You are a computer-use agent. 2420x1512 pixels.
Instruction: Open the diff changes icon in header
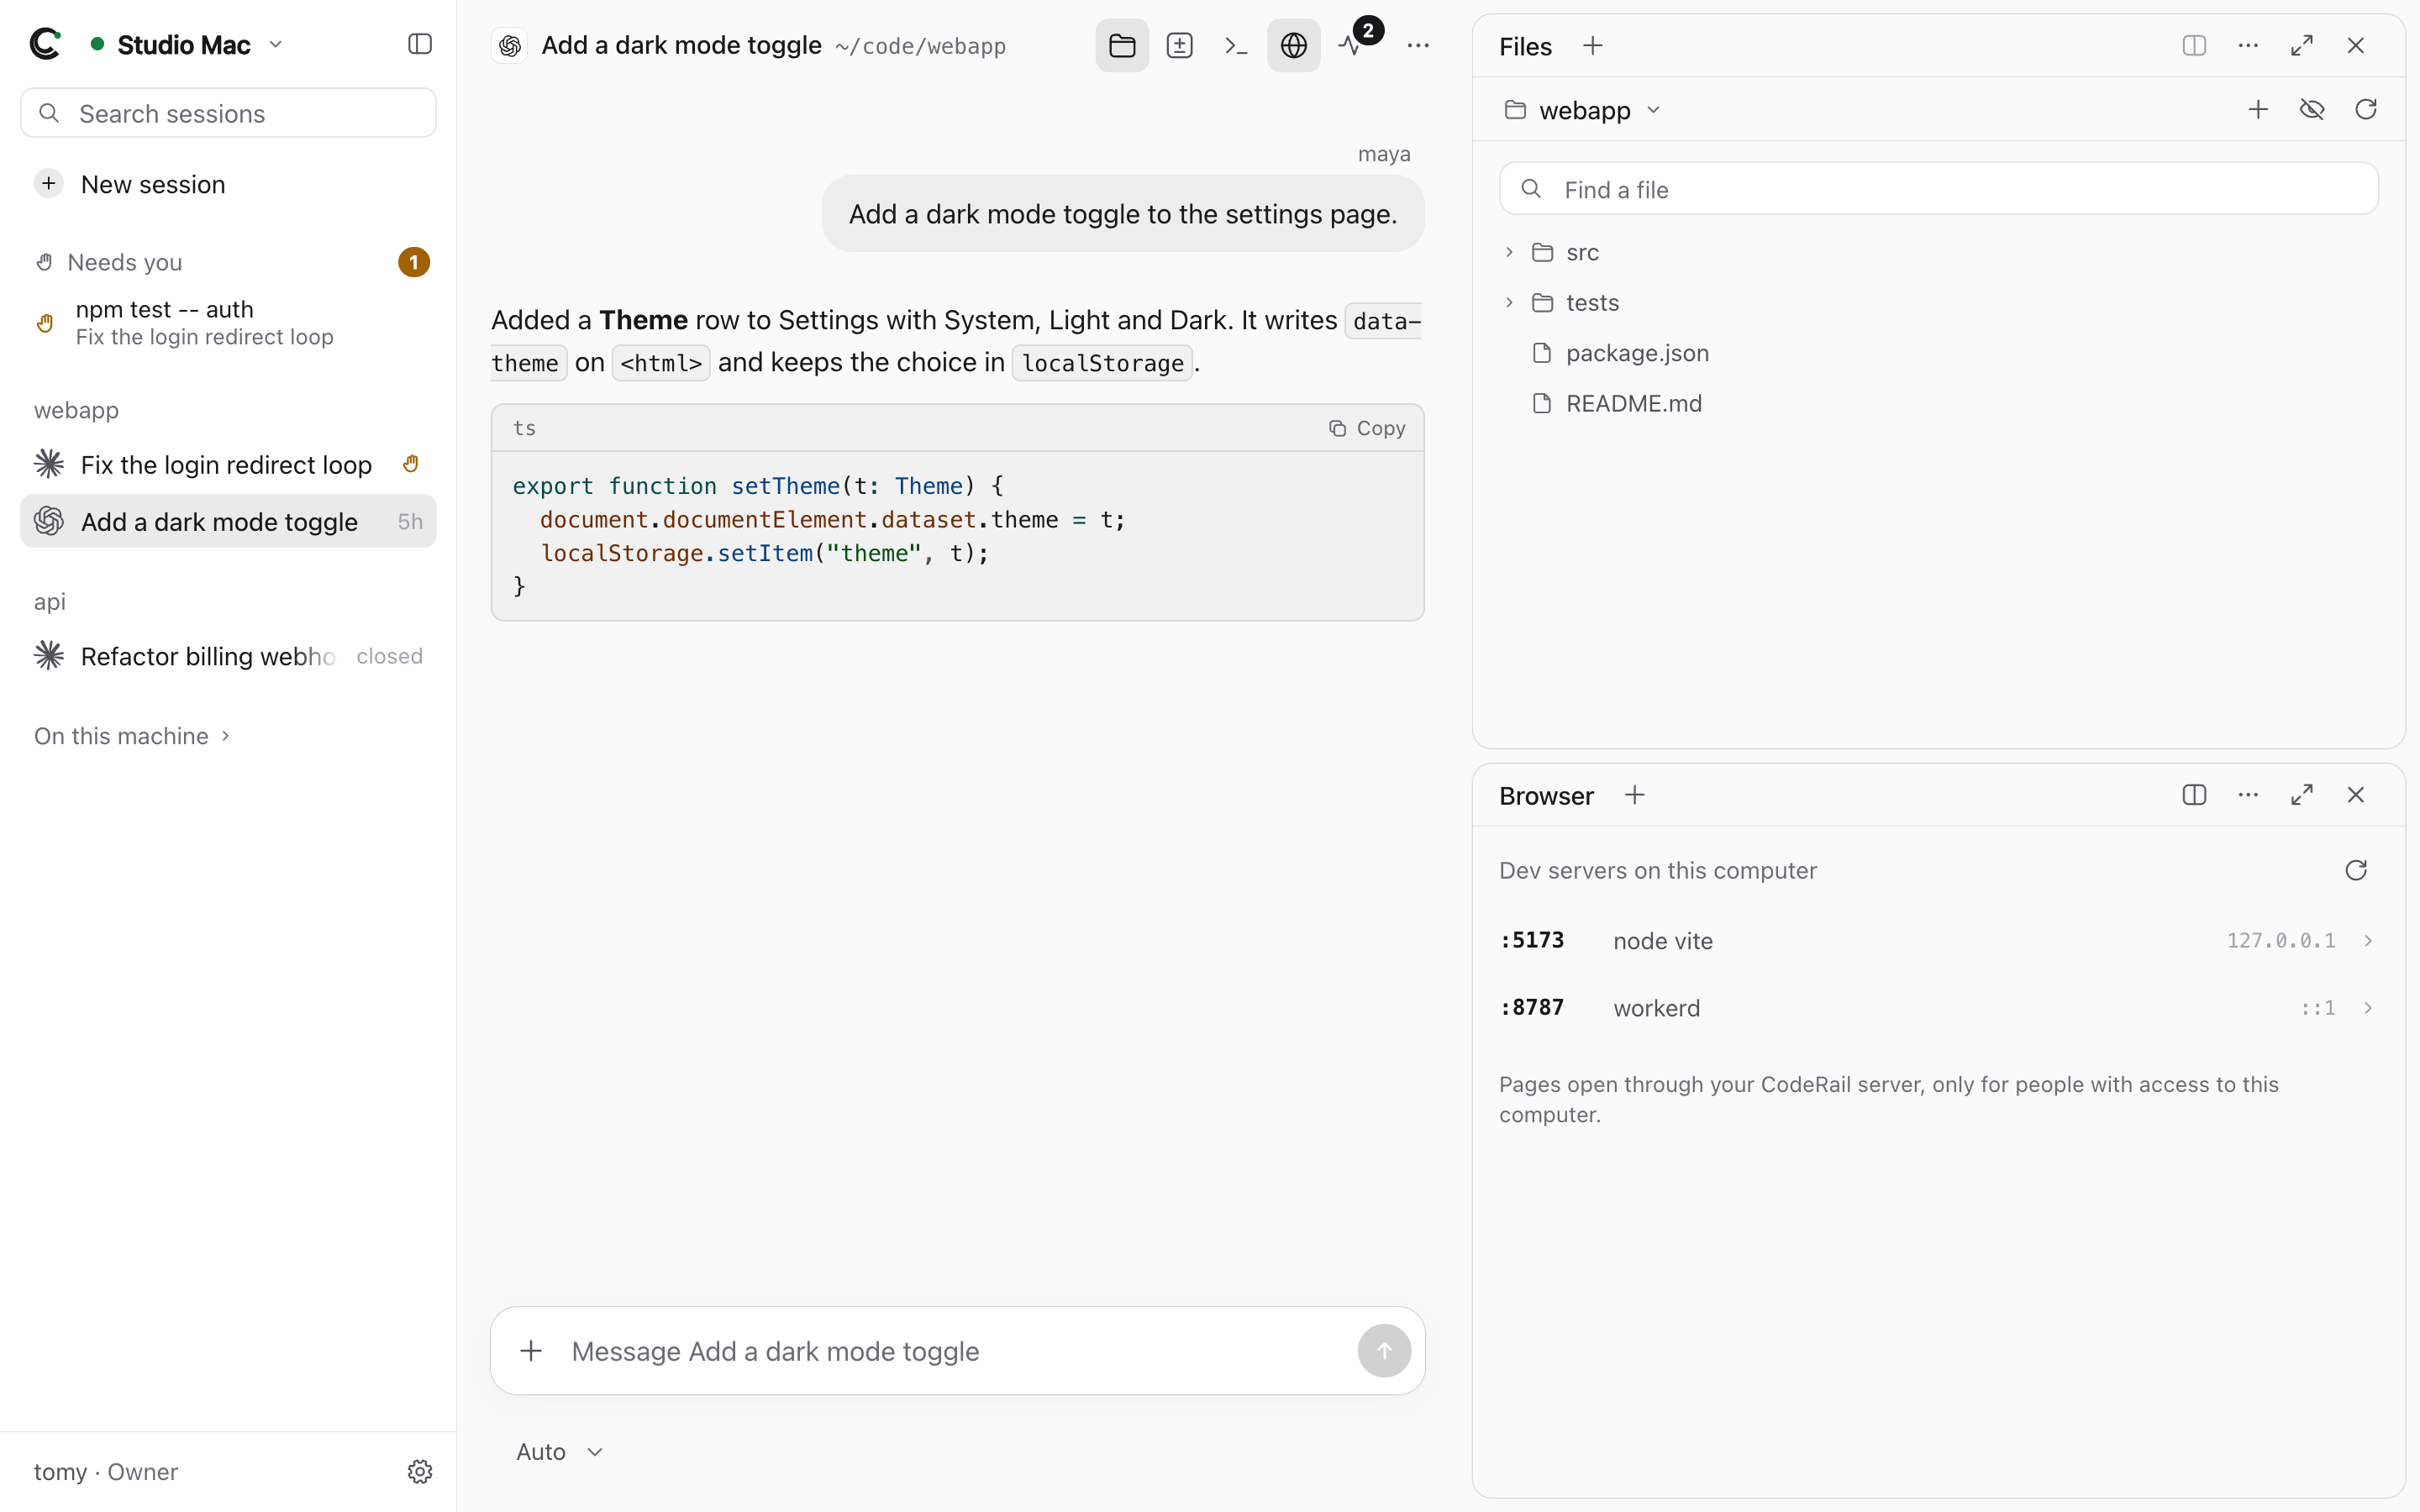1180,45
